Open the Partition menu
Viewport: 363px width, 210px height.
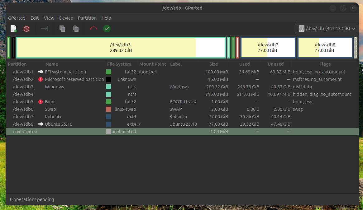click(x=87, y=18)
